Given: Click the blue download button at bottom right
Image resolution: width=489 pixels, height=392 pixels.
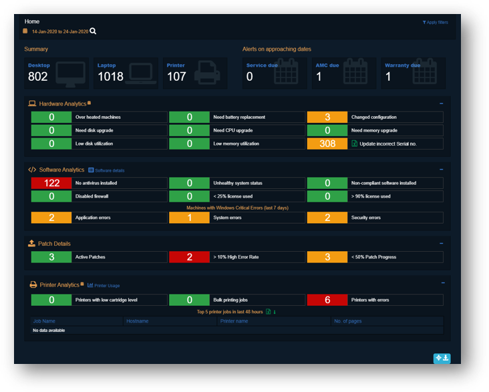Looking at the screenshot, I should [x=442, y=359].
